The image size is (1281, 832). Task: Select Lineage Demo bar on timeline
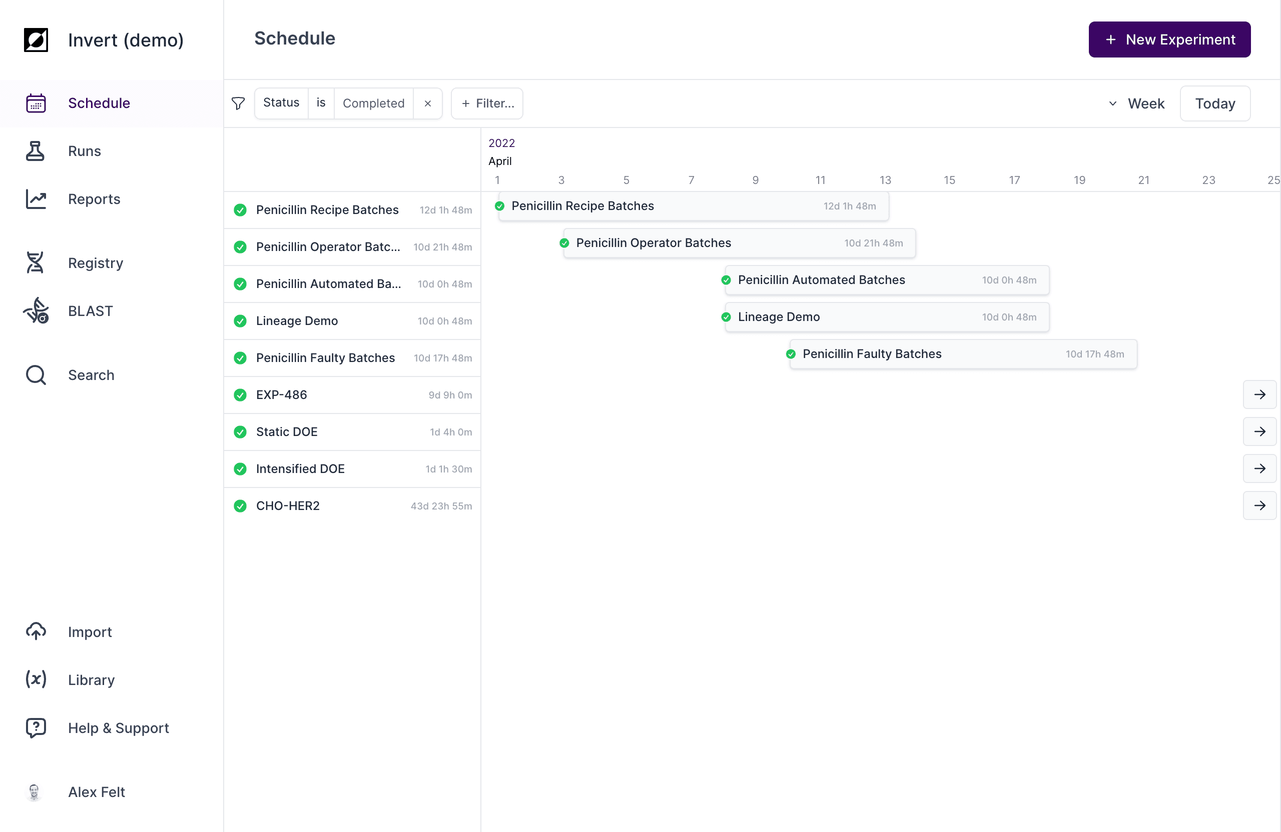[x=887, y=317]
